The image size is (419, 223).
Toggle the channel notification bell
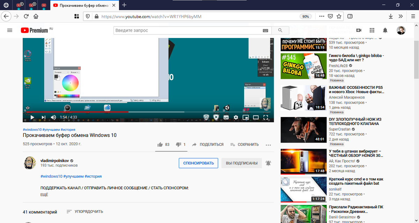268,163
